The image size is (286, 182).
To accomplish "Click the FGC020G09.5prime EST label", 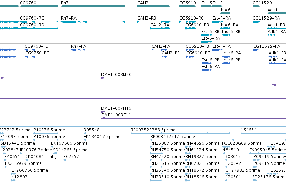I will click(242, 143).
